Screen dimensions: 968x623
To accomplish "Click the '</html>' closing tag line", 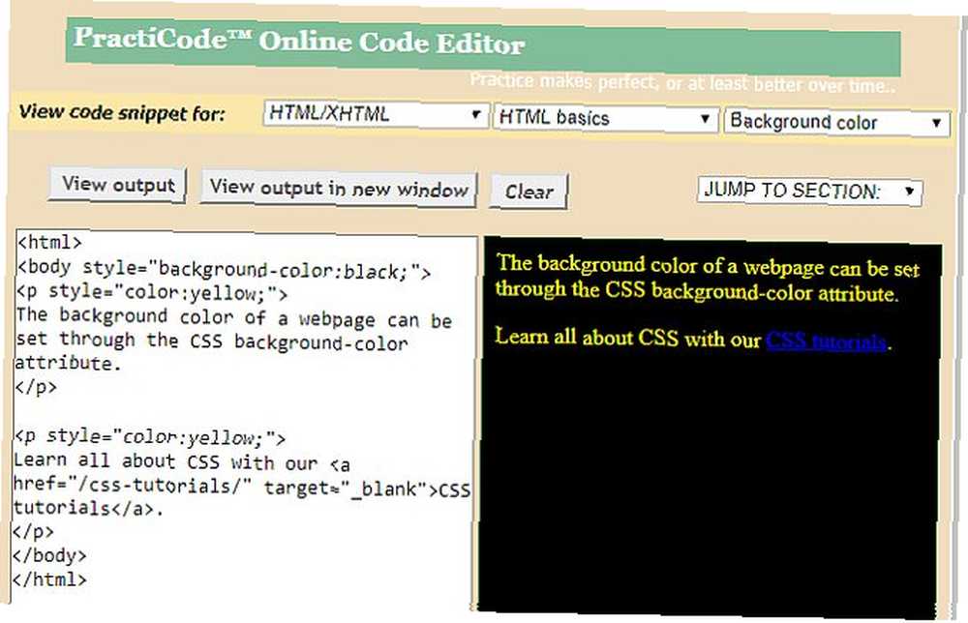I will 49,579.
